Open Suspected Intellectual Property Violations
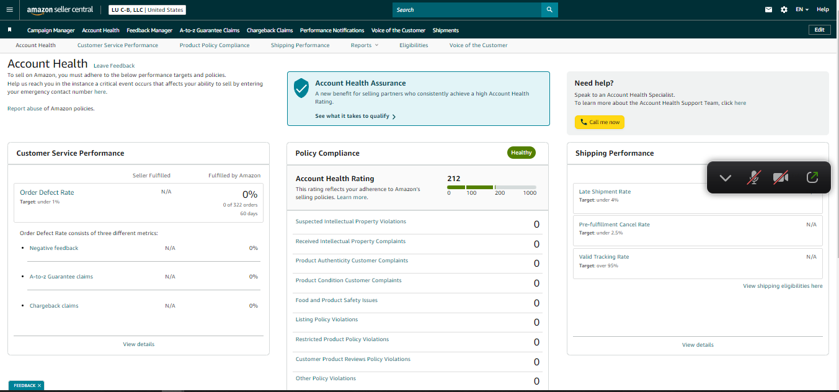Viewport: 839px width, 392px height. (351, 221)
